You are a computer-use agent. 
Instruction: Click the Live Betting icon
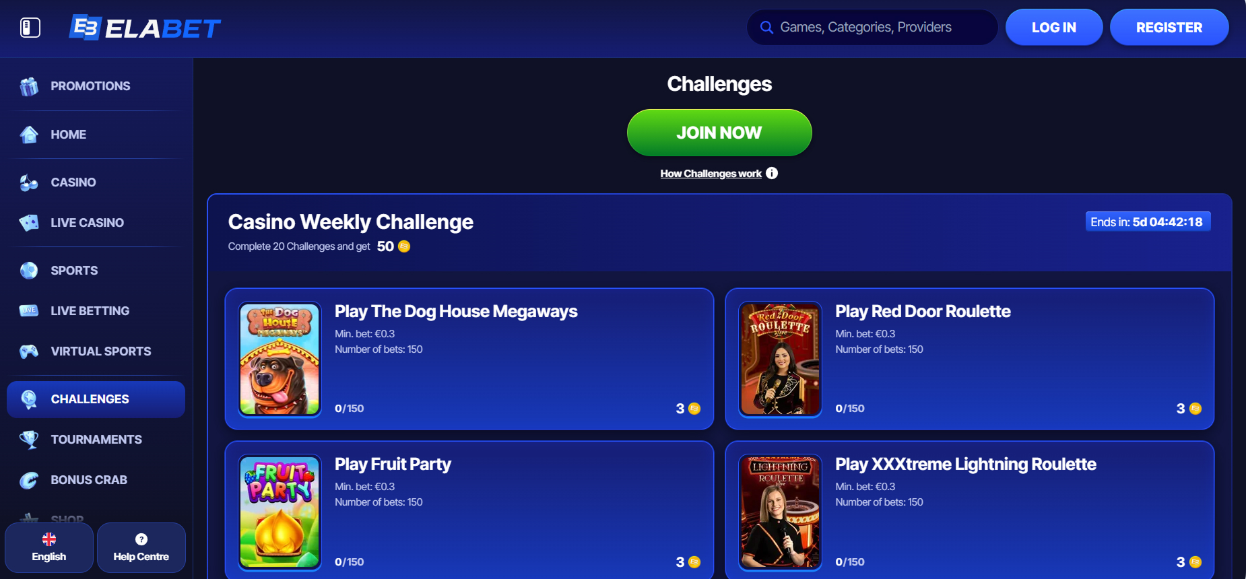(x=29, y=311)
